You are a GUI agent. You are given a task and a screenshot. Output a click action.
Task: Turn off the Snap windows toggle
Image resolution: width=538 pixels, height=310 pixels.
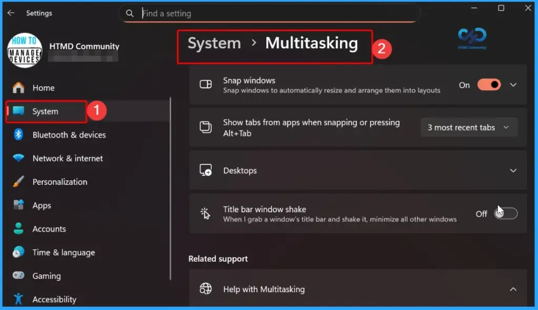[489, 85]
